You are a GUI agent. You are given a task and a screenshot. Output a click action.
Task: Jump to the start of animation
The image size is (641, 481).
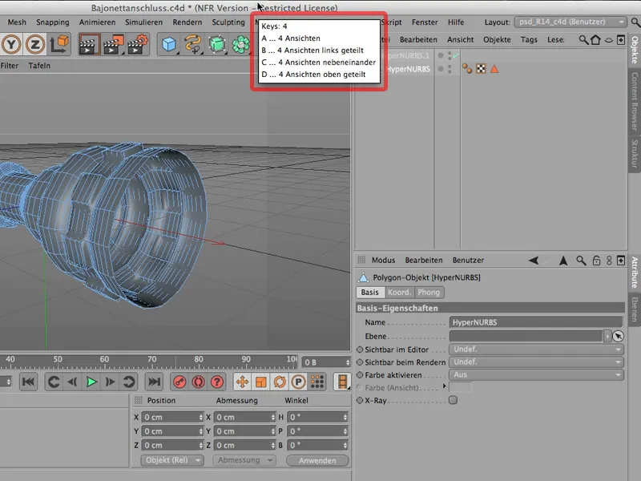pos(28,382)
